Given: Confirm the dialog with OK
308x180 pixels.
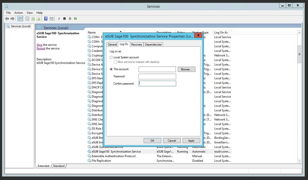Looking at the screenshot, I should point(152,141).
